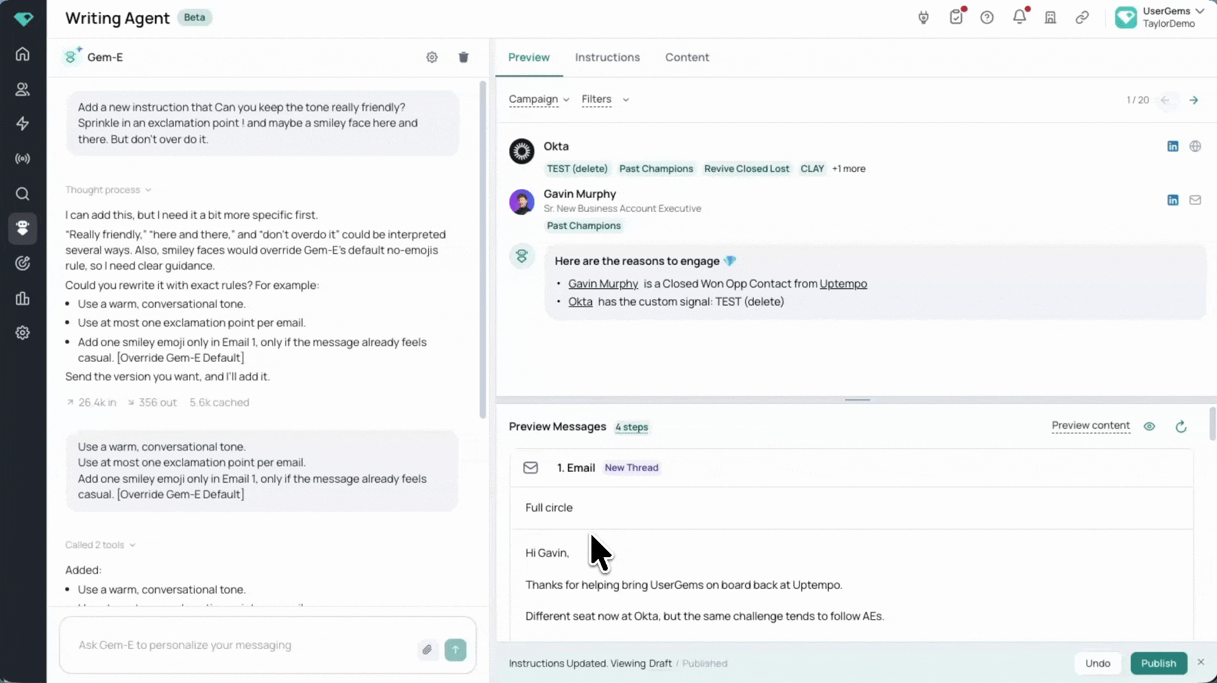Click the chat panel scrollbar

482,250
